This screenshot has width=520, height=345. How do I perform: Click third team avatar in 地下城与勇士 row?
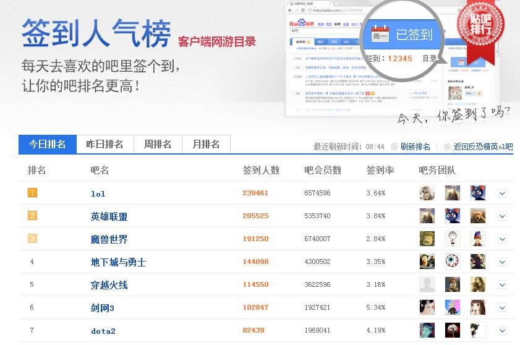[x=478, y=262]
